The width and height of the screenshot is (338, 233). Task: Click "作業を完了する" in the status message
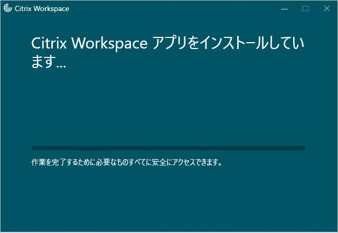coord(53,162)
